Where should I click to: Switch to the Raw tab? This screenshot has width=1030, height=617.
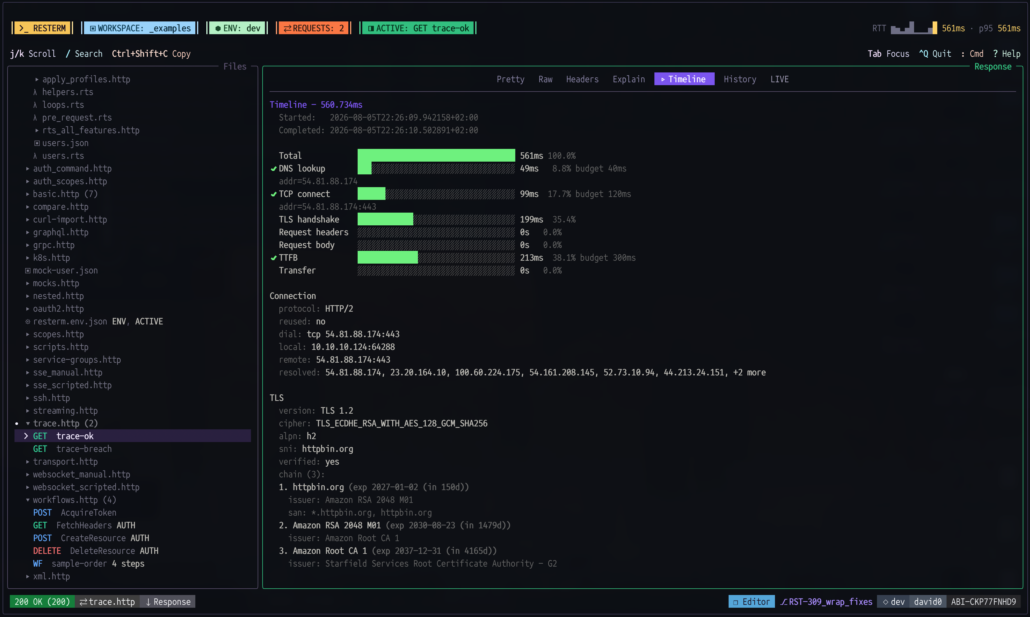[x=545, y=79]
